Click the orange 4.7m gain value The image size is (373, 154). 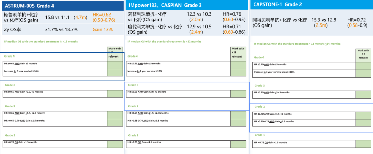pyautogui.click(x=81, y=17)
